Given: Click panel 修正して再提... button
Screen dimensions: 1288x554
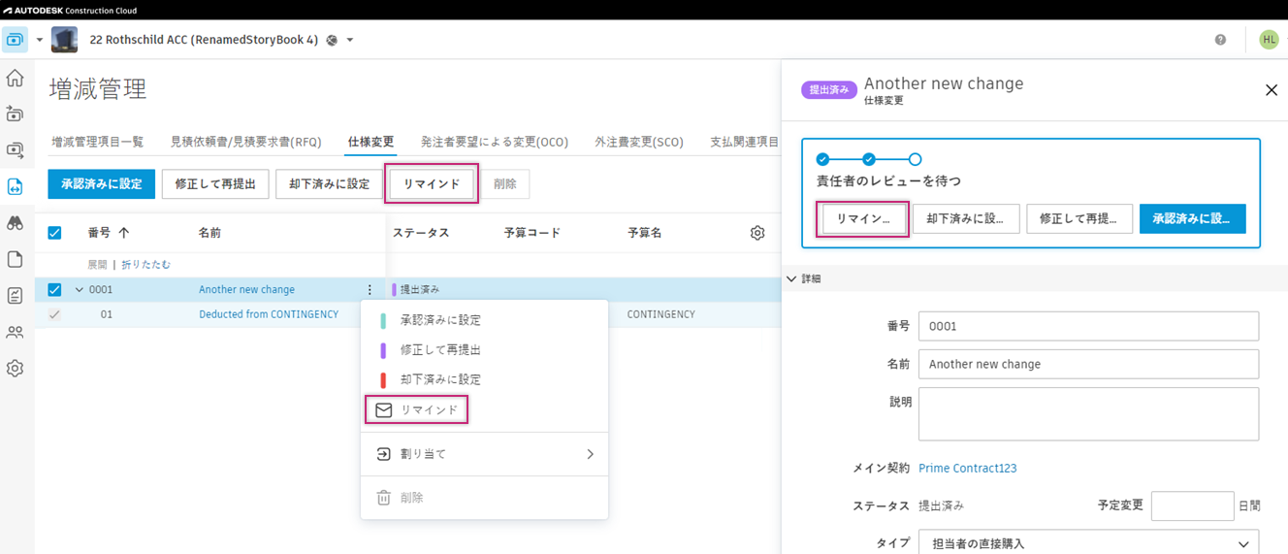Looking at the screenshot, I should coord(1079,219).
